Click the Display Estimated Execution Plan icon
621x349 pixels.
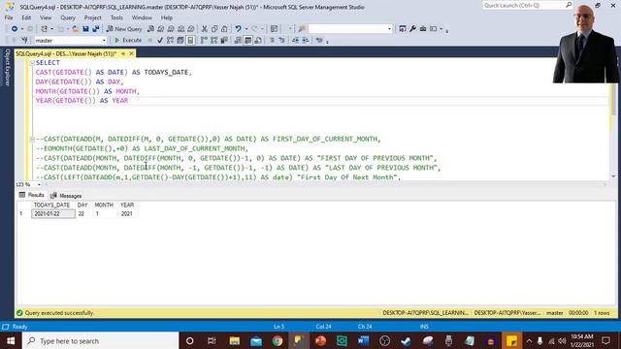170,40
